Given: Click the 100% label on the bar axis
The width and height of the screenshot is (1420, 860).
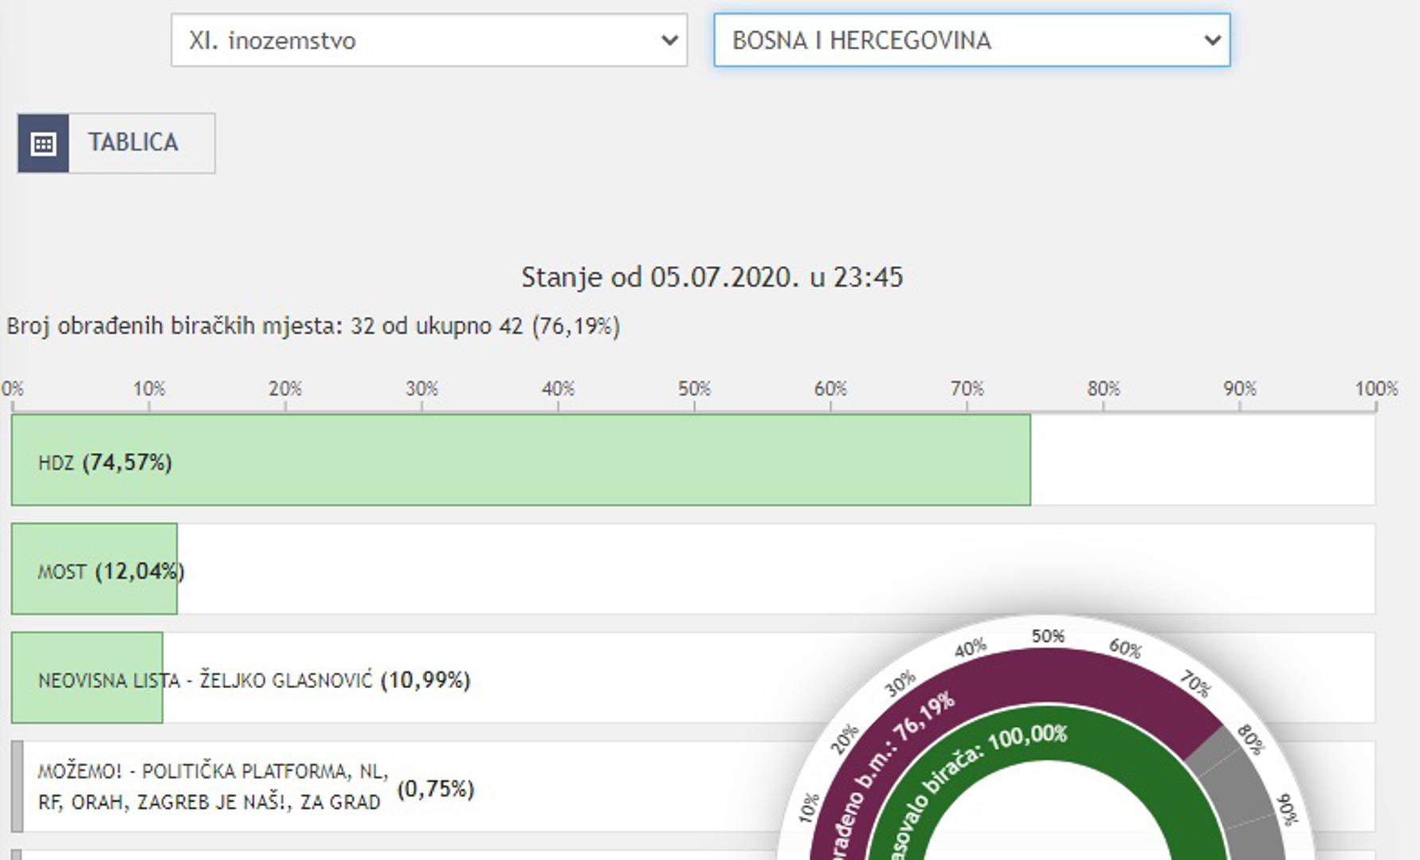Looking at the screenshot, I should (x=1375, y=389).
